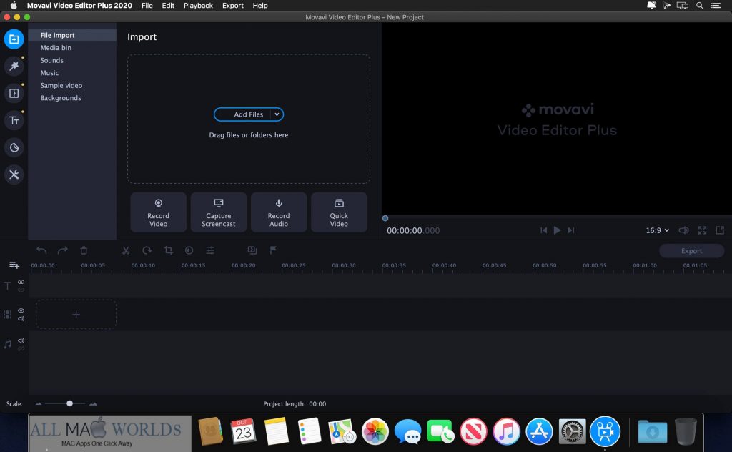The image size is (732, 452).
Task: Select Sample video in the sidebar list
Action: (72, 85)
